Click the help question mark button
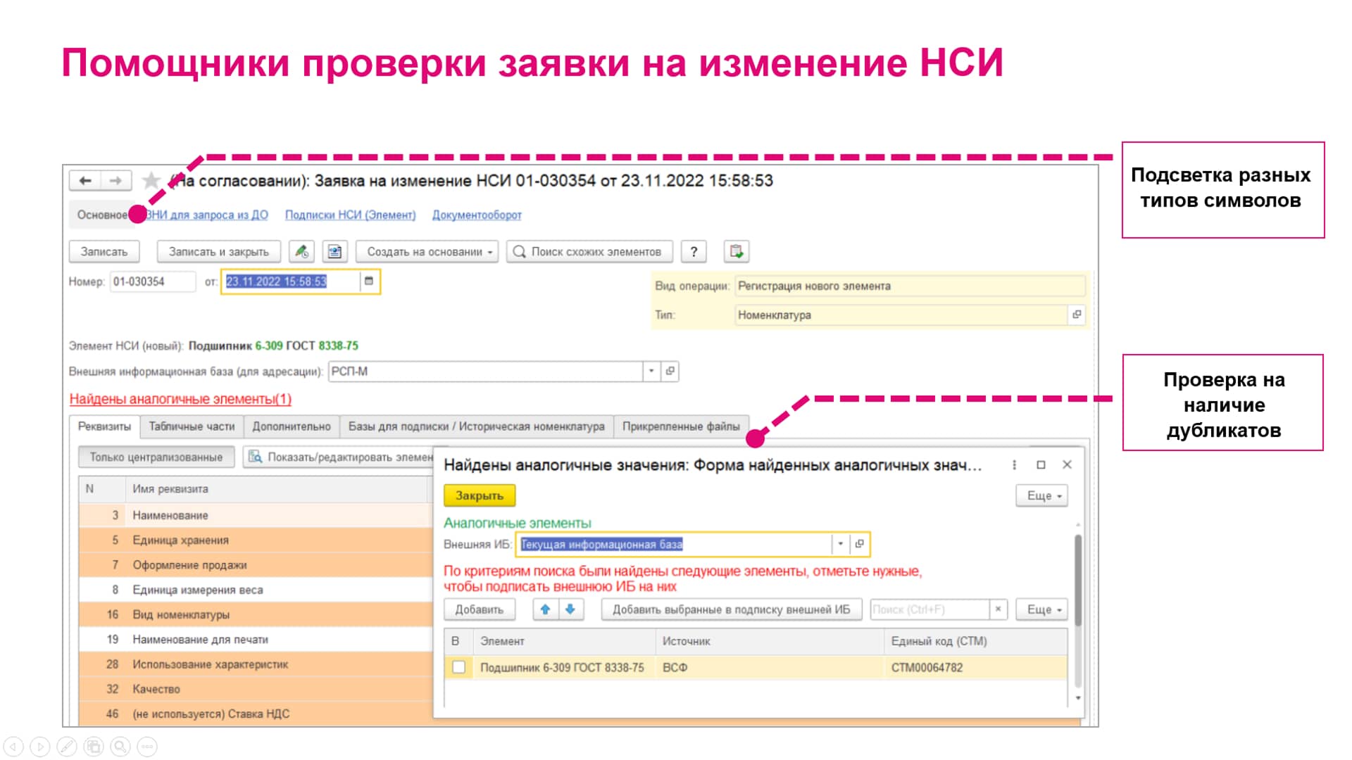Image resolution: width=1352 pixels, height=760 pixels. [x=694, y=251]
